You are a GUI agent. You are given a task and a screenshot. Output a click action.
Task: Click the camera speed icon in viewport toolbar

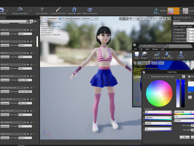[167, 19]
